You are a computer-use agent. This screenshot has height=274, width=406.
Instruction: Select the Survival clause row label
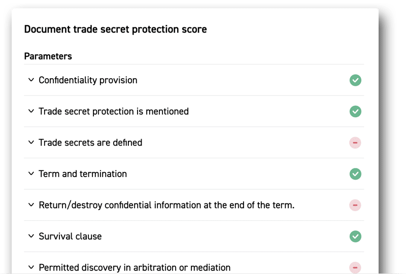click(70, 236)
